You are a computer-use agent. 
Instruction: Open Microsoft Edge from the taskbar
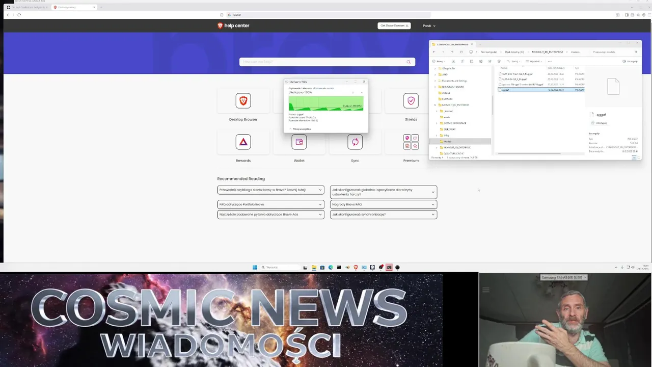click(331, 267)
